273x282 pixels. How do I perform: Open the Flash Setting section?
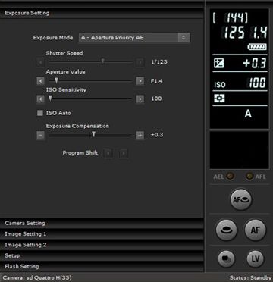102,266
